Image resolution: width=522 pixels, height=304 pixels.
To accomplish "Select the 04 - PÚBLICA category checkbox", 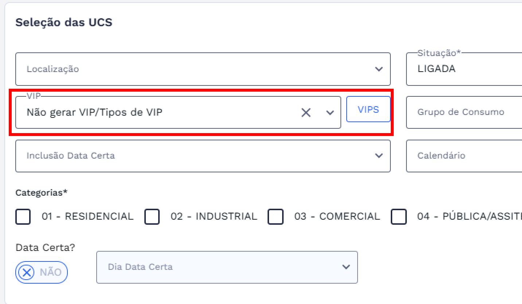I will click(x=399, y=217).
